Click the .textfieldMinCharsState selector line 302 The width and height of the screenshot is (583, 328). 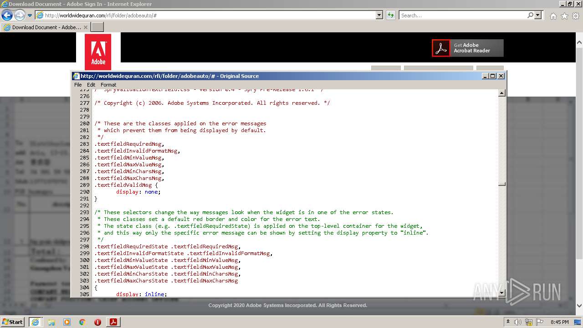(168, 274)
